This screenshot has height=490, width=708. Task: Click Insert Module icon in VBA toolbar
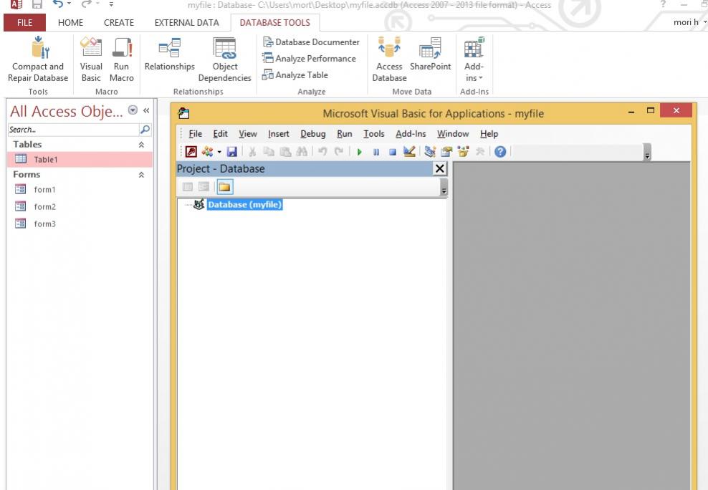click(207, 152)
